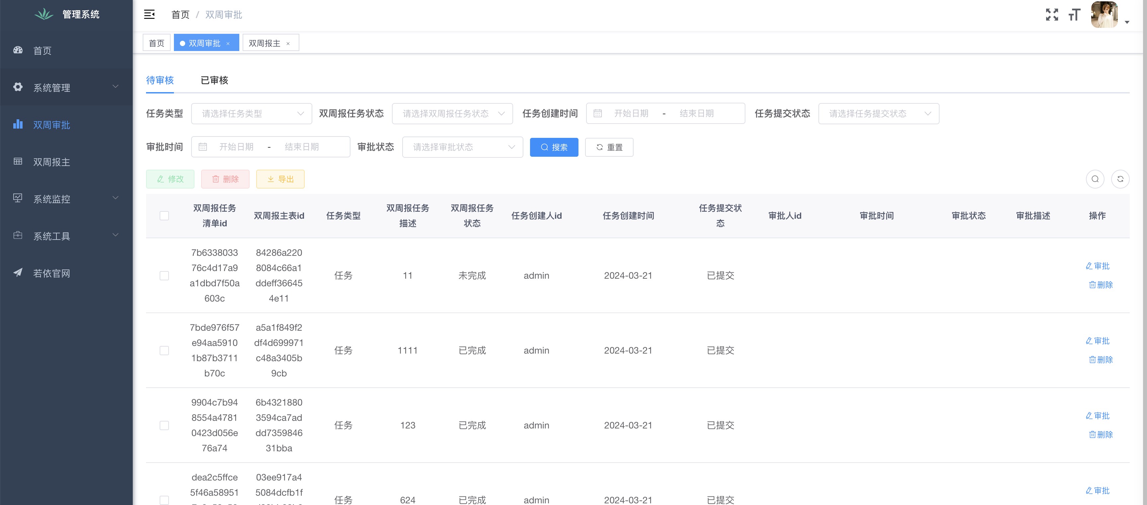This screenshot has height=505, width=1147.
Task: Select the 待审核 tab
Action: coord(160,81)
